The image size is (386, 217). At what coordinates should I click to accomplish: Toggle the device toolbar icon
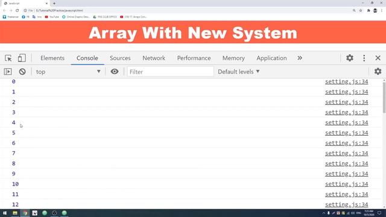click(22, 58)
